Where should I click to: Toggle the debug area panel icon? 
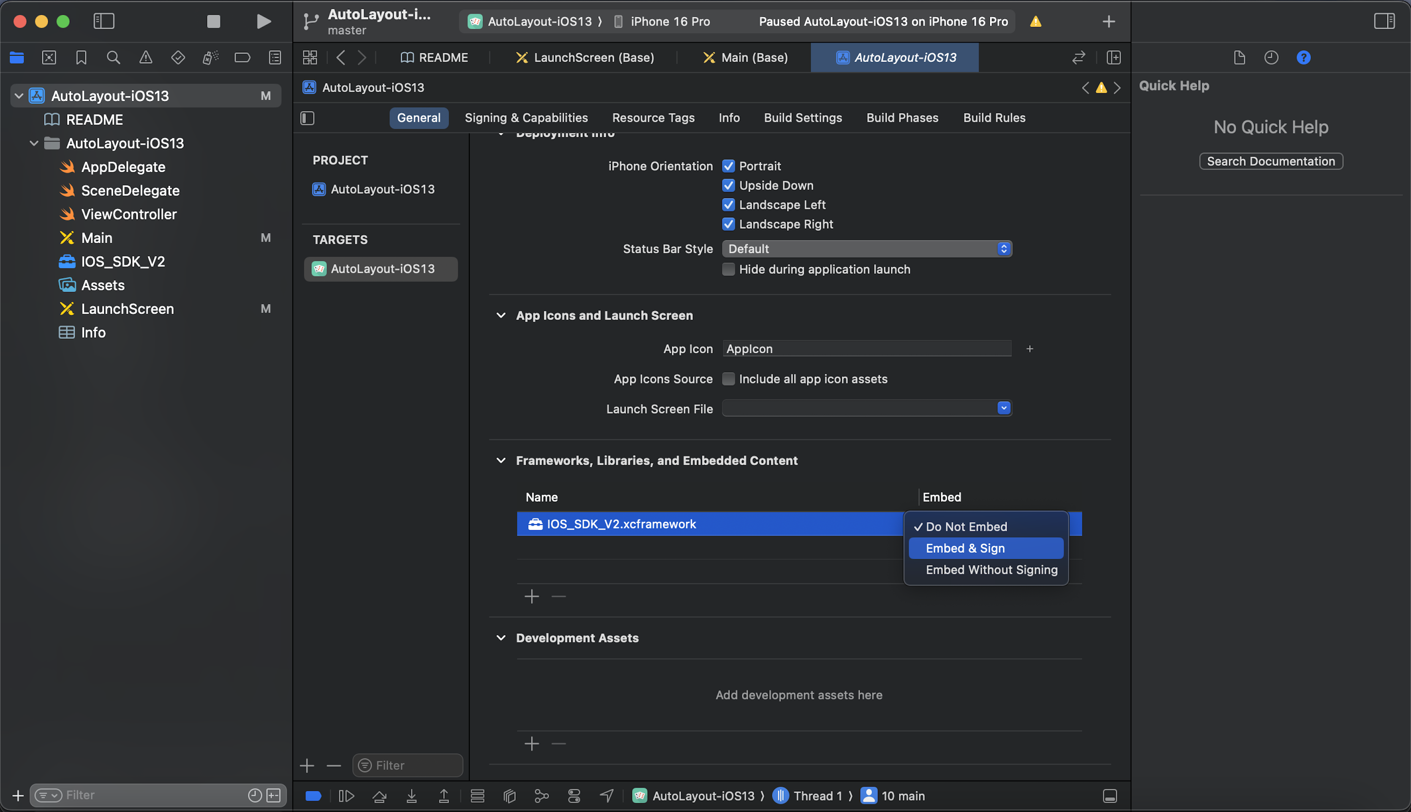1110,796
